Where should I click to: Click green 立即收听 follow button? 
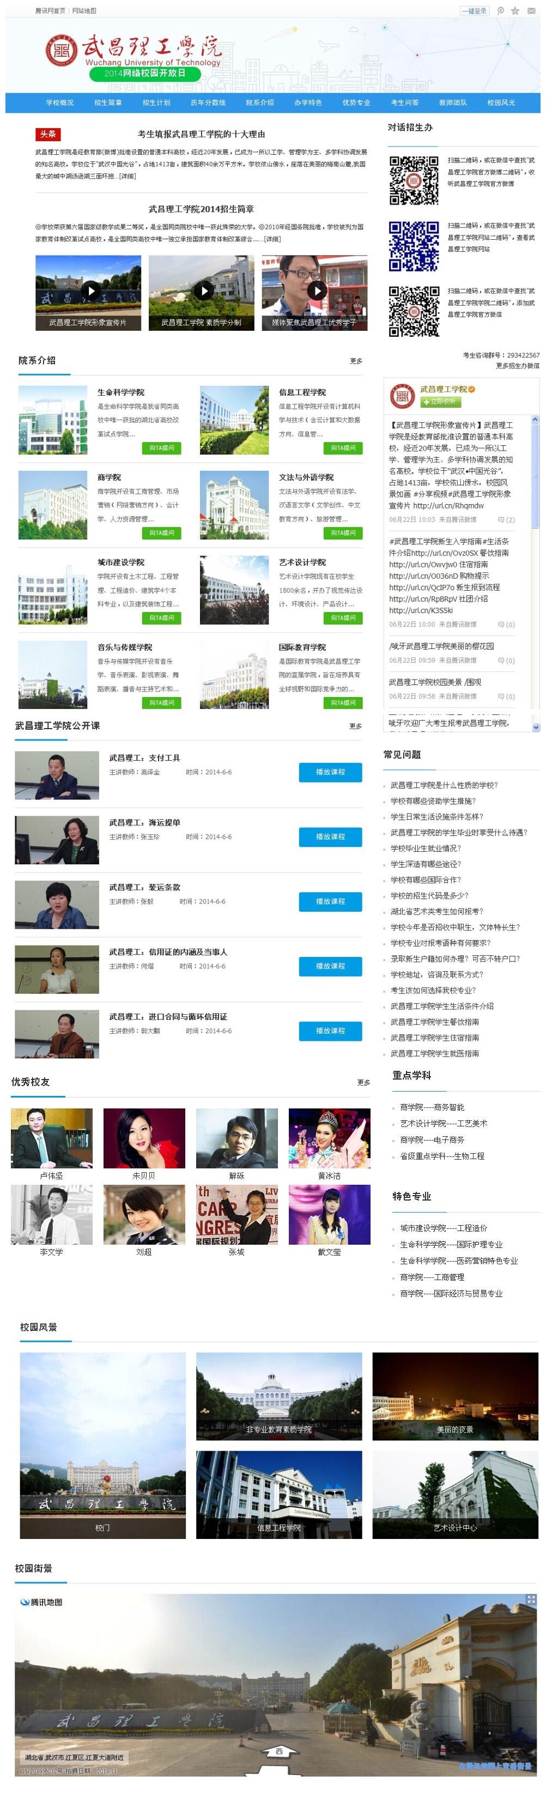pyautogui.click(x=440, y=402)
